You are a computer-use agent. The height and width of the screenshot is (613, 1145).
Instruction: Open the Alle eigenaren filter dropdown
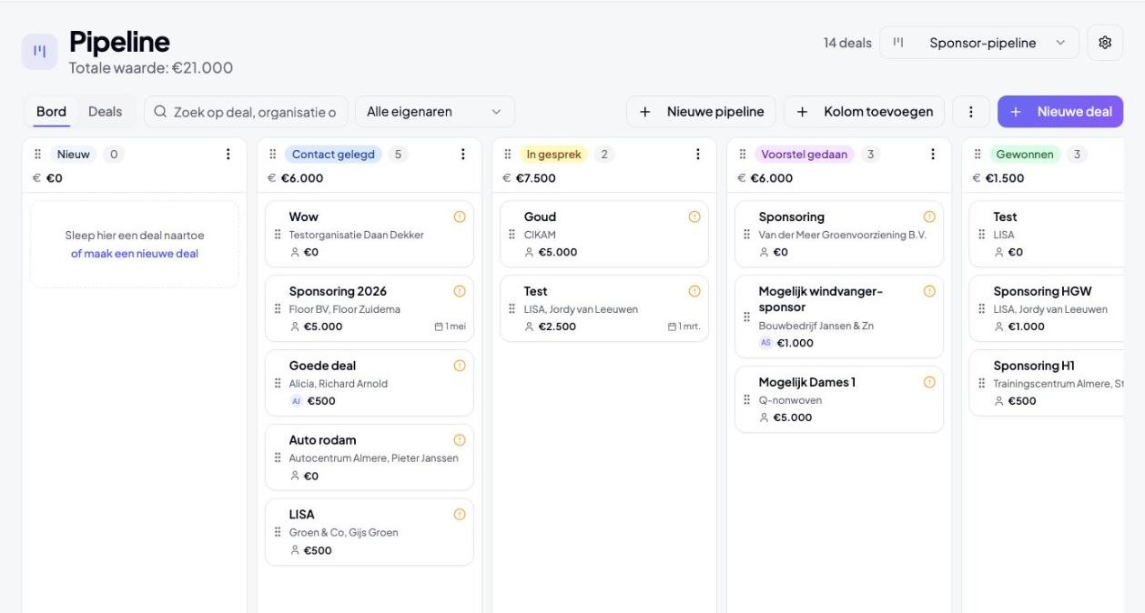pyautogui.click(x=435, y=112)
